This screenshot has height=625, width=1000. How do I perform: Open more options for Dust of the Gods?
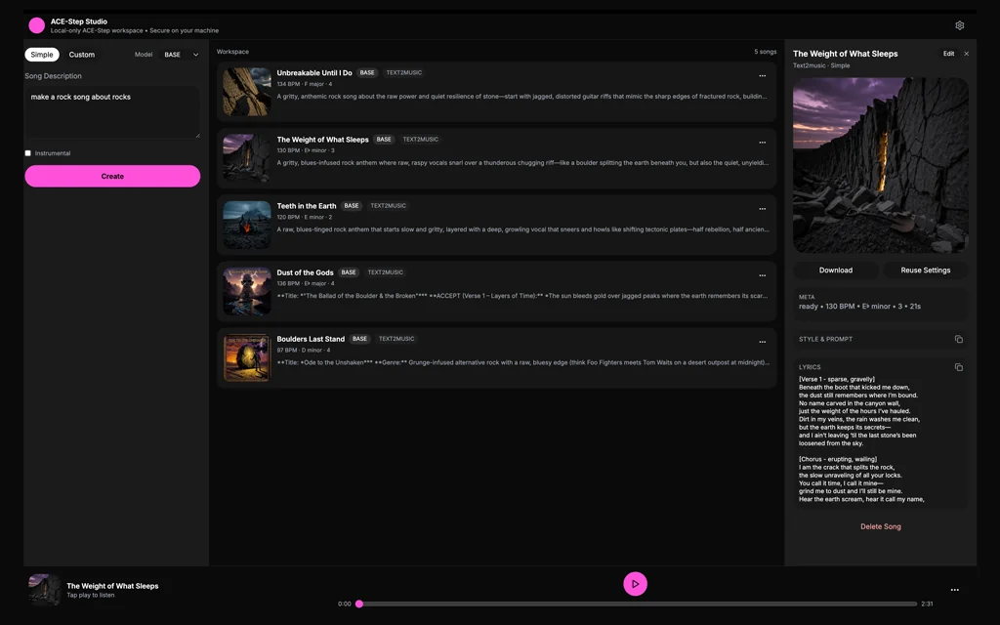(x=763, y=275)
